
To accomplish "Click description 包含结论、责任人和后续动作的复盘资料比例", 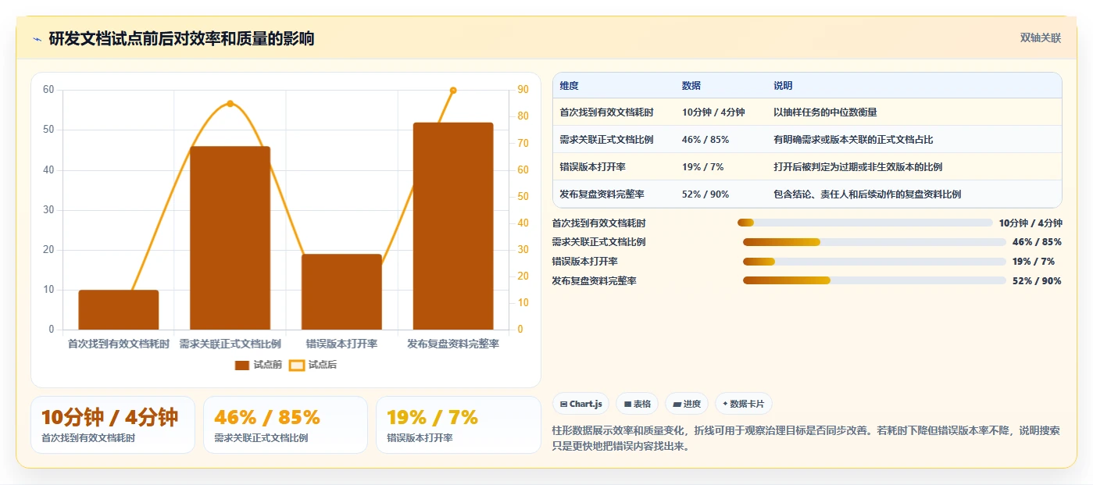I will [x=867, y=194].
